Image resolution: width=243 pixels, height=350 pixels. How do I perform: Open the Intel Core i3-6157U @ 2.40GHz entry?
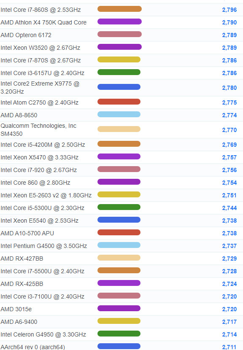pyautogui.click(x=43, y=73)
